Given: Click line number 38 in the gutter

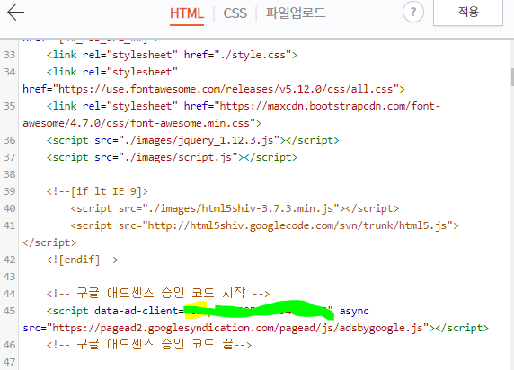Looking at the screenshot, I should click(x=10, y=174).
